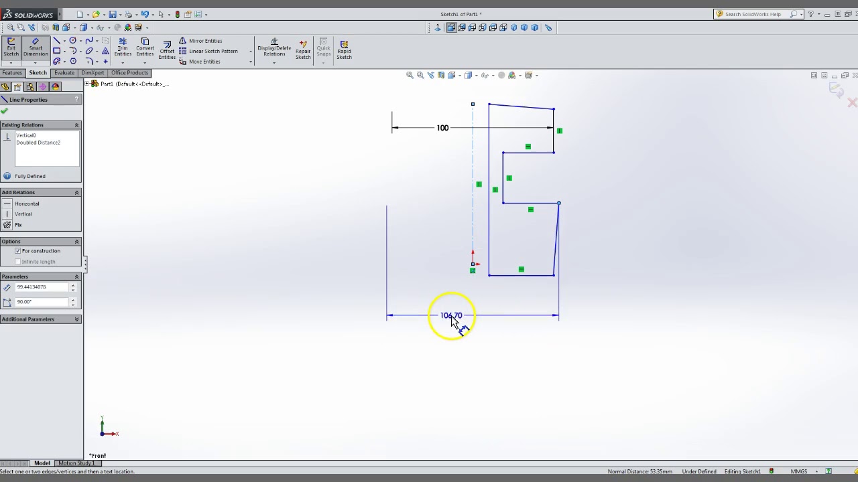Viewport: 858px width, 482px height.
Task: Select the Doubled Distance2 relation
Action: point(38,143)
